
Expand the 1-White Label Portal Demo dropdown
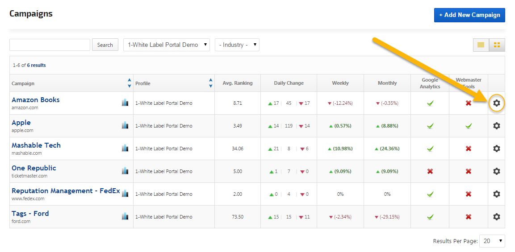click(166, 45)
